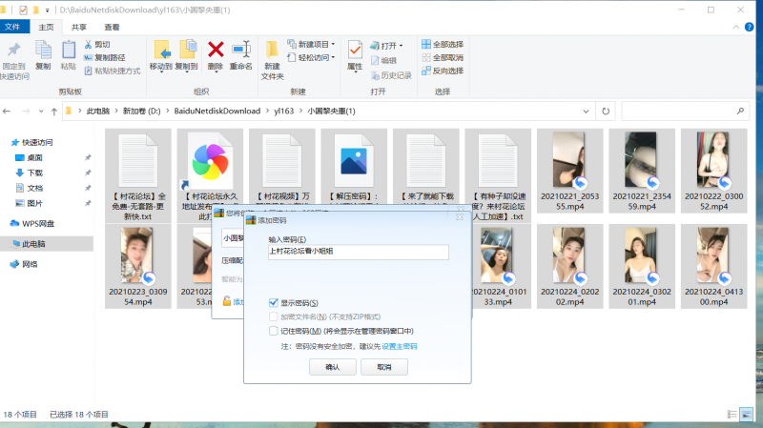The width and height of the screenshot is (763, 428).
Task: Switch to the View (查看) ribbon tab
Action: pyautogui.click(x=112, y=28)
